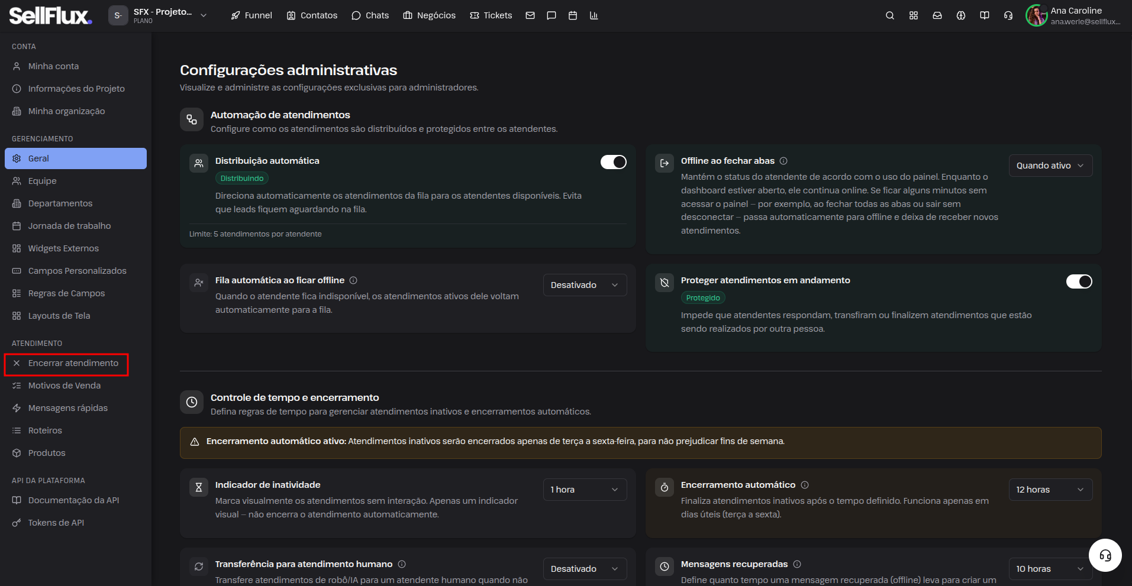Screen dimensions: 1132x586
Task: Open Tickets in top navigation
Action: (x=491, y=15)
